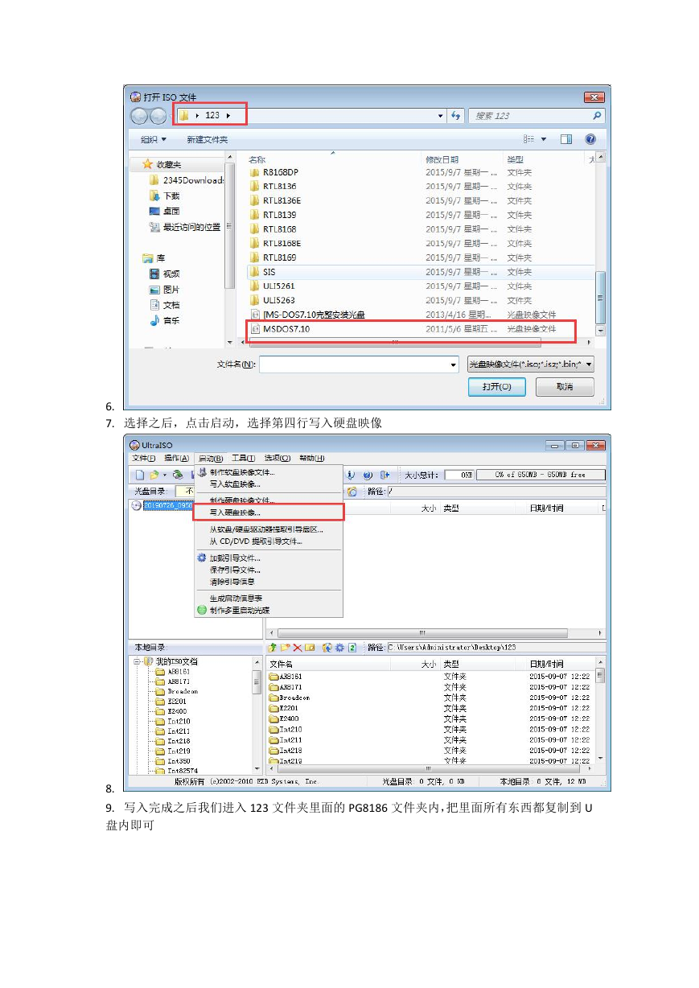Open the help icon in the open ISO dialog
Viewport: 699px width, 988px height.
[x=590, y=139]
